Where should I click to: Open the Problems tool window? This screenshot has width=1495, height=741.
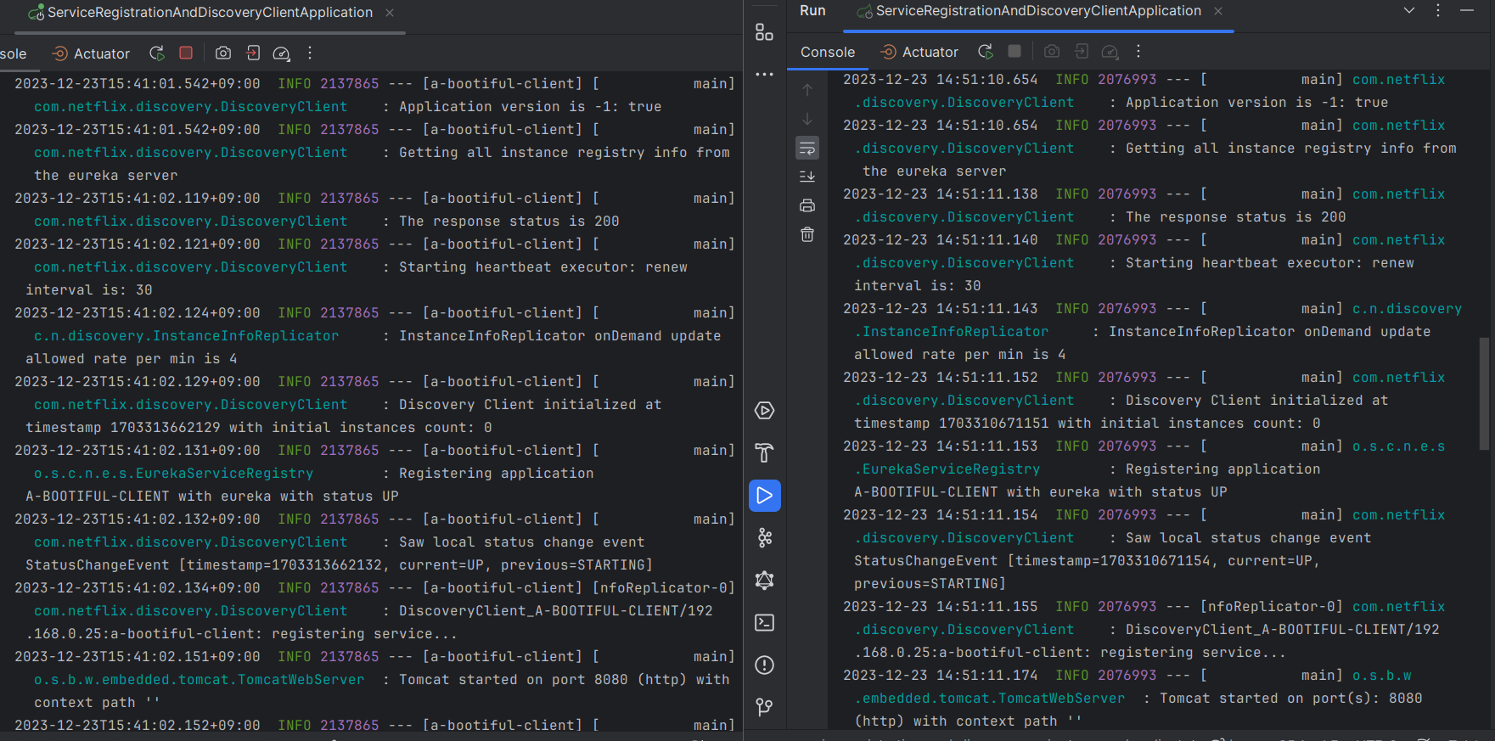coord(764,665)
